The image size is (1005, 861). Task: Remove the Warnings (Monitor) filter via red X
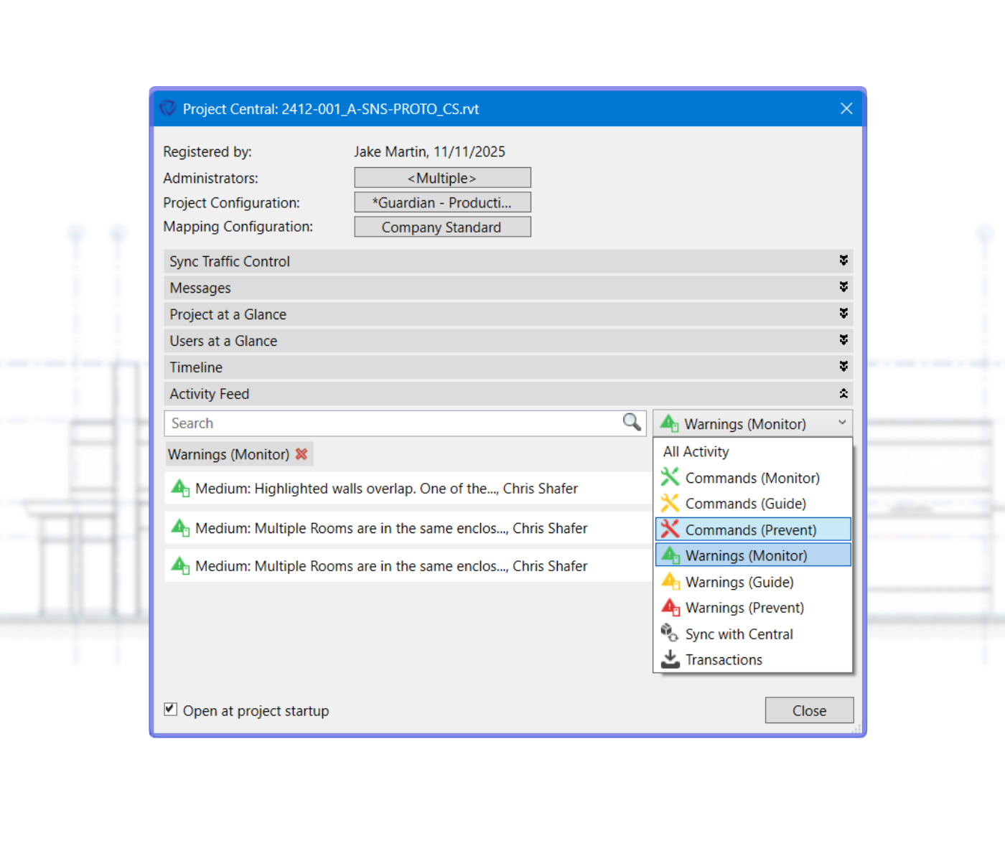[301, 453]
